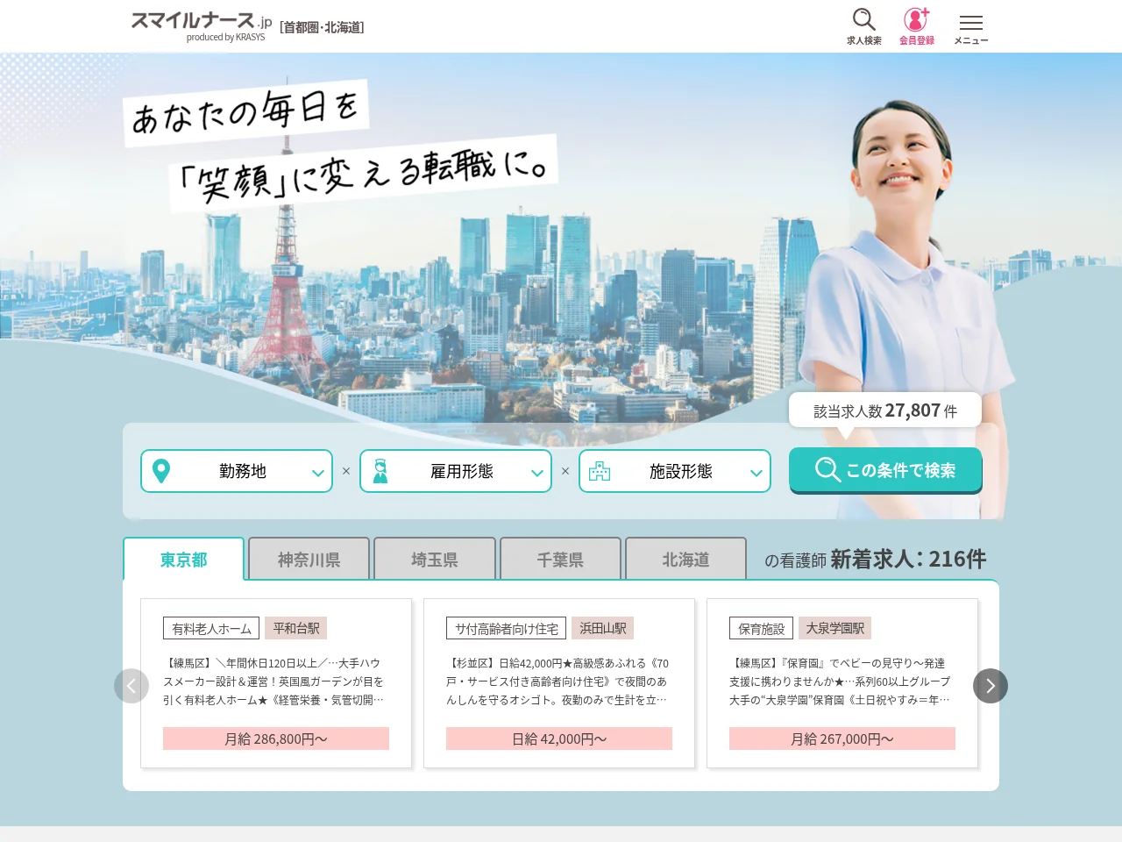The width and height of the screenshot is (1122, 842).
Task: Open the 杉並区 サ付高齢者向け住宅 job description
Action: [x=557, y=681]
